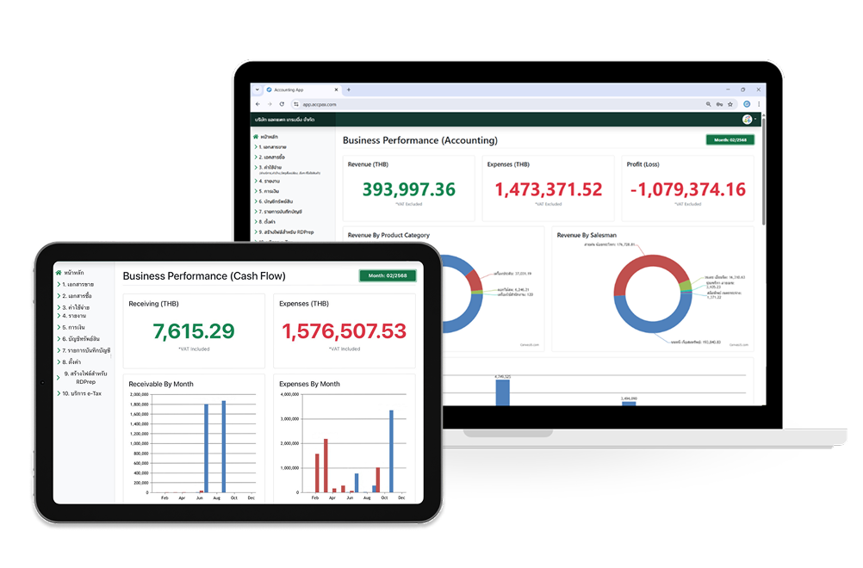Open the tab search dropdown in the laptop browser
The width and height of the screenshot is (863, 568).
pyautogui.click(x=257, y=90)
